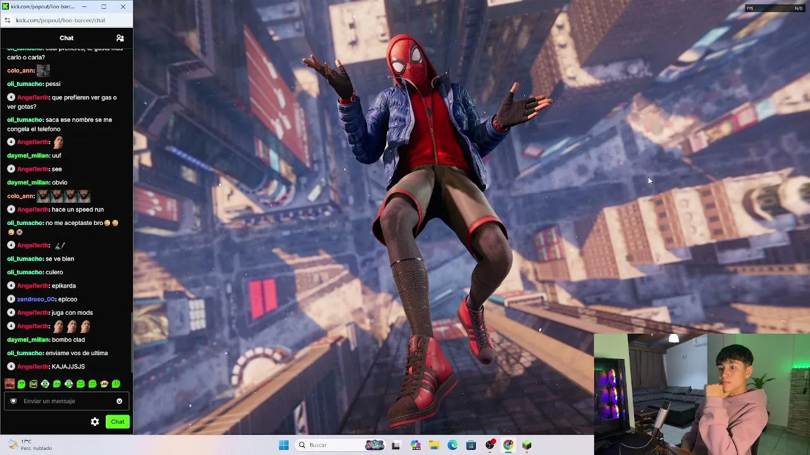Open colo_ann's profile from the four-emote message
Image resolution: width=810 pixels, height=455 pixels.
[x=21, y=196]
